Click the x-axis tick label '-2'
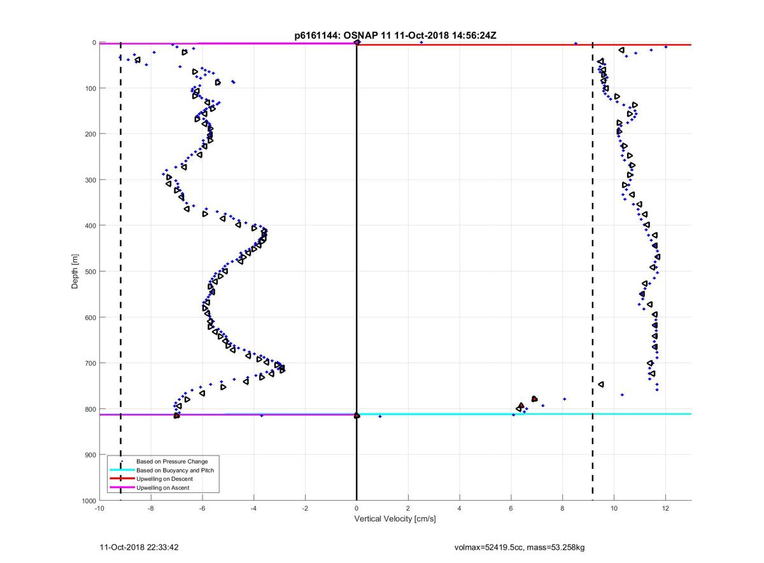The width and height of the screenshot is (764, 563). click(305, 508)
